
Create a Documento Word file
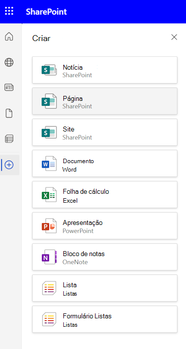coord(105,163)
